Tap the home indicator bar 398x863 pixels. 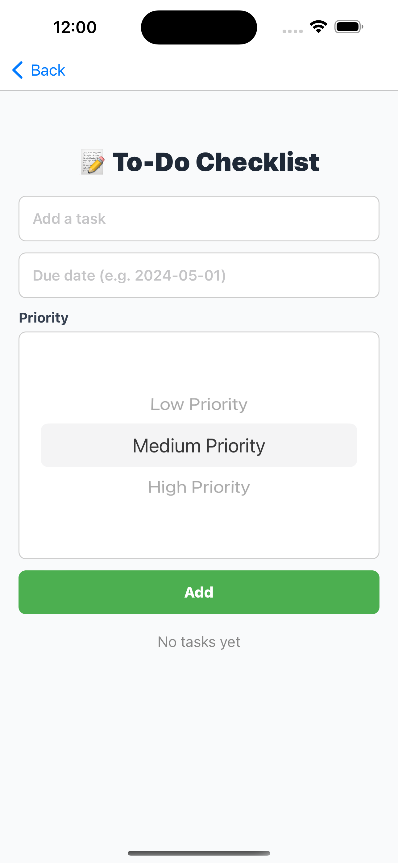pos(199,853)
